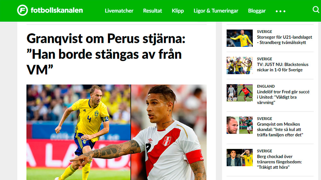Open 'Lindelöf tror Fred gör succé' link
This screenshot has height=180, width=321.
[x=283, y=97]
